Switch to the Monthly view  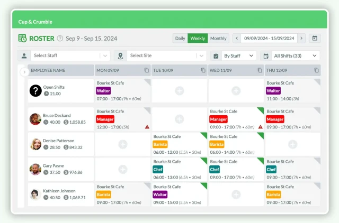click(x=218, y=39)
